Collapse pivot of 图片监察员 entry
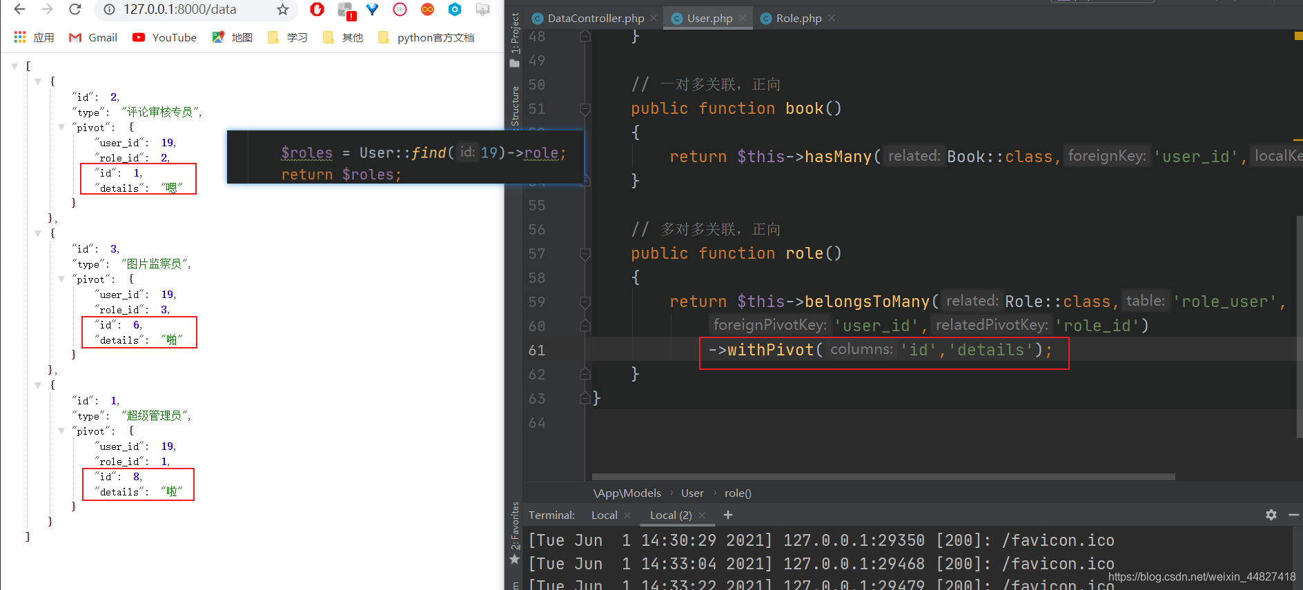This screenshot has height=590, width=1303. (x=61, y=279)
